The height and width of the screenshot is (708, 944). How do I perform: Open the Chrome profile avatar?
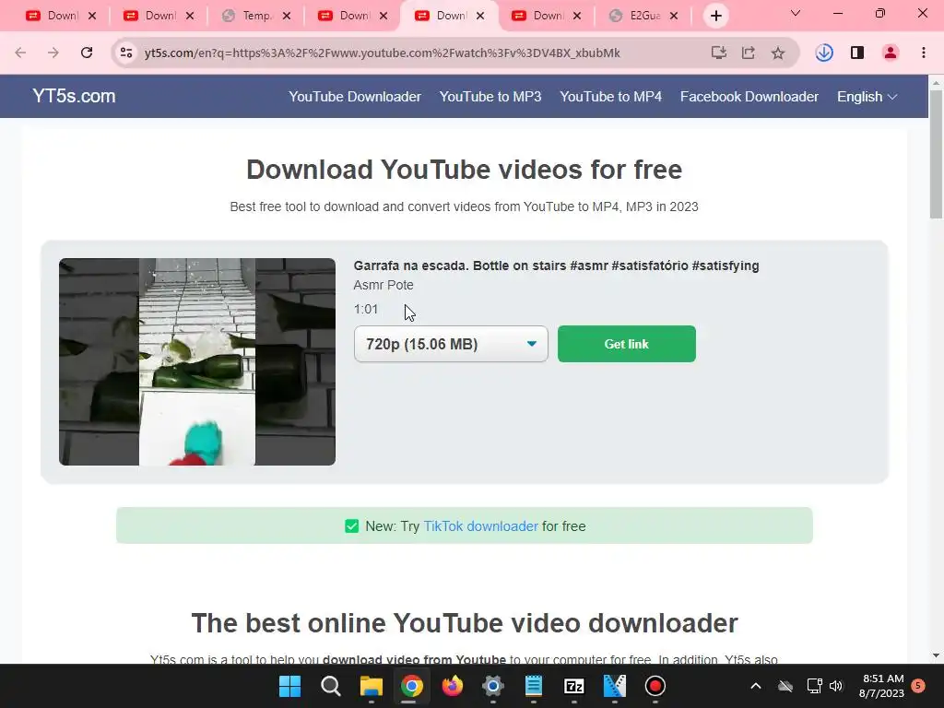click(x=891, y=53)
